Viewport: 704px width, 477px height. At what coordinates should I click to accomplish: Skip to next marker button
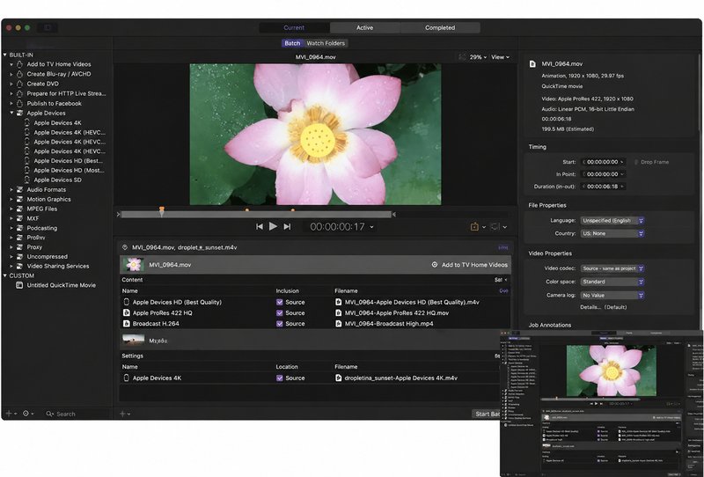click(x=288, y=227)
